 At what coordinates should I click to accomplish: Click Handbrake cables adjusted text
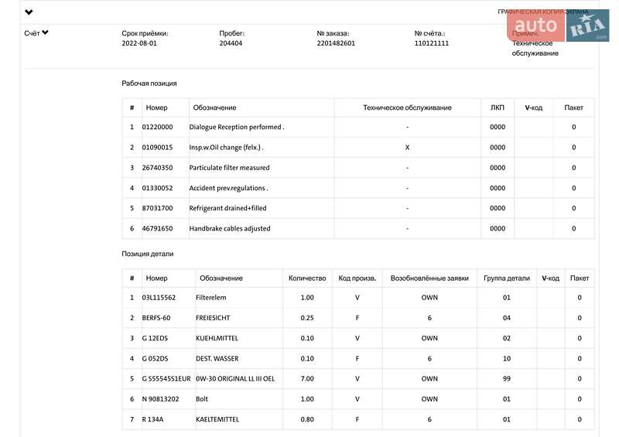[x=230, y=229]
